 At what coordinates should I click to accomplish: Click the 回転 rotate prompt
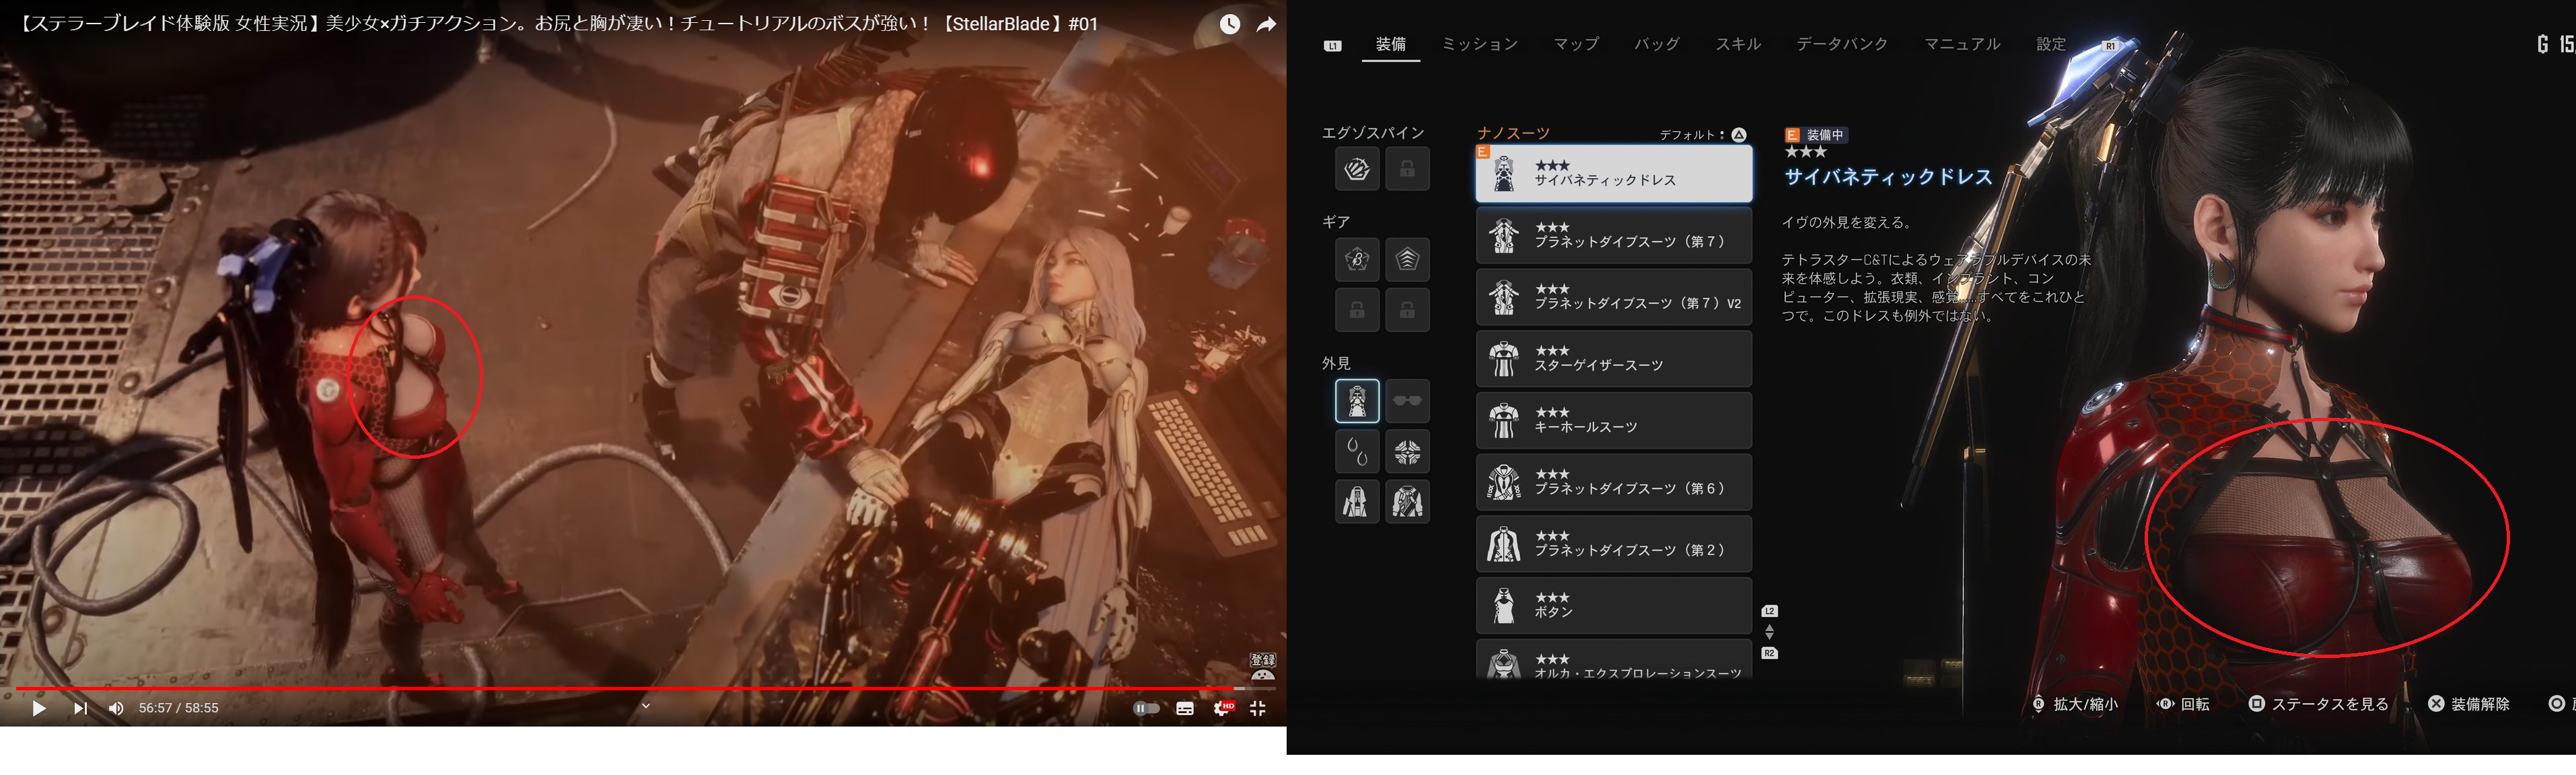(2183, 704)
